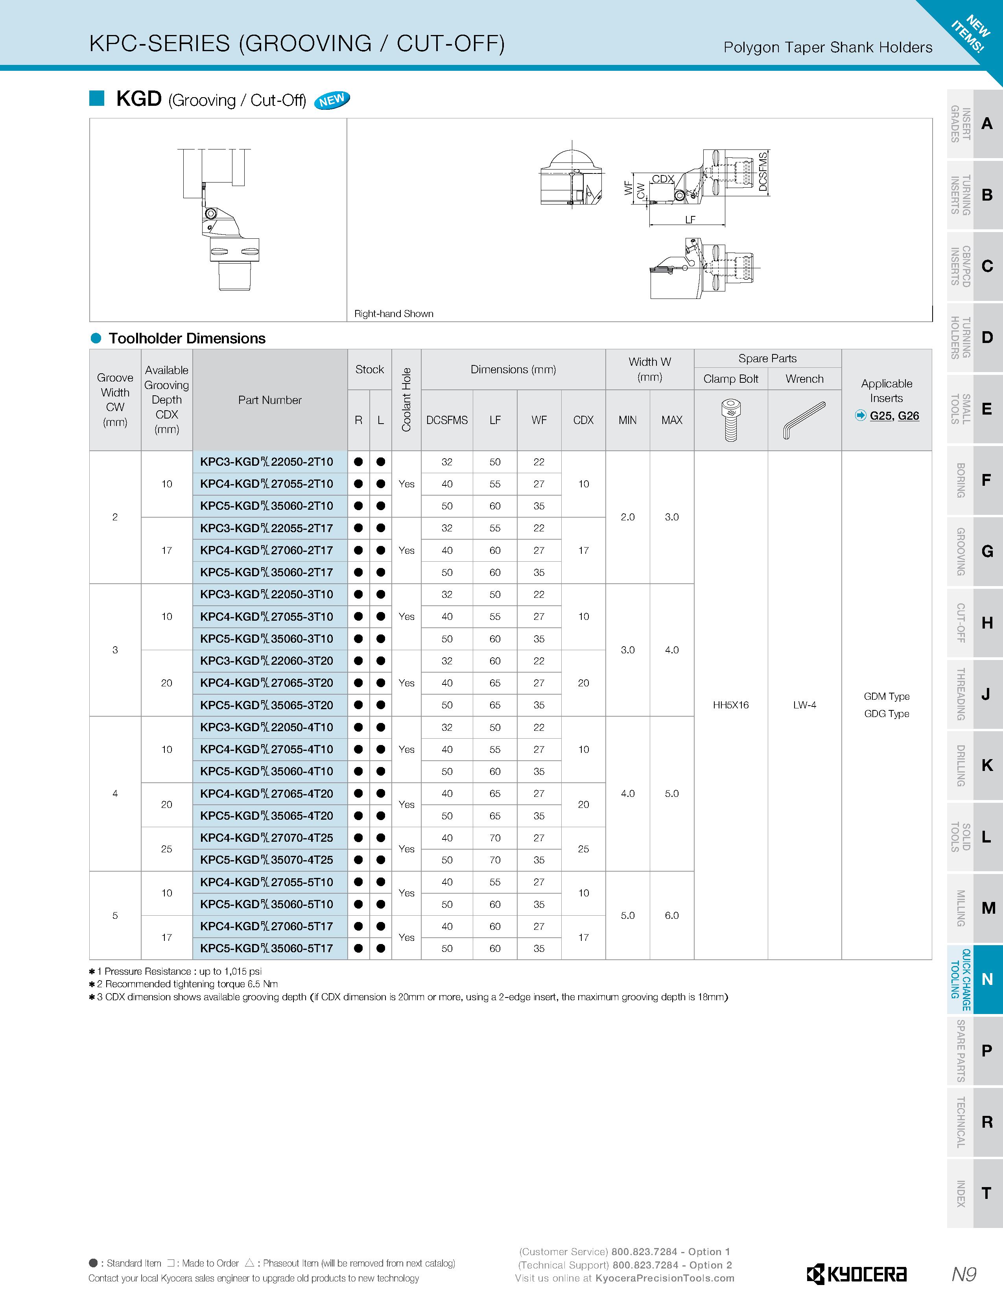Click the Toolholder Dimensions heading

(187, 338)
